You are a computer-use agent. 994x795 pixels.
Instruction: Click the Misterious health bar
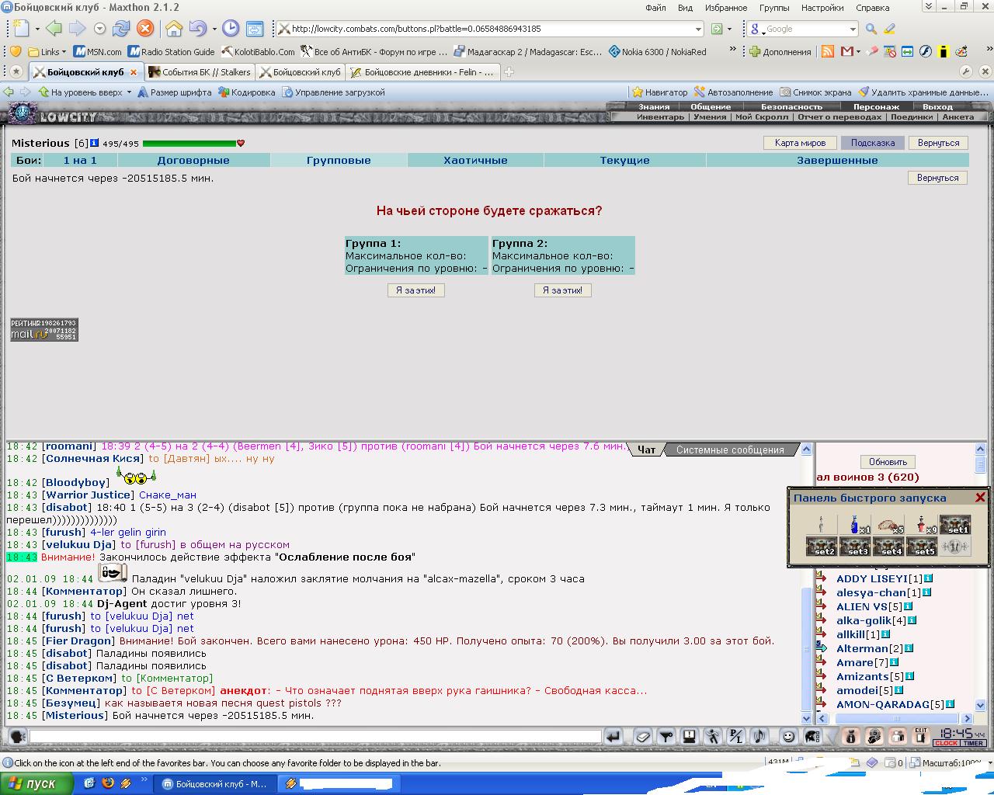pyautogui.click(x=189, y=144)
